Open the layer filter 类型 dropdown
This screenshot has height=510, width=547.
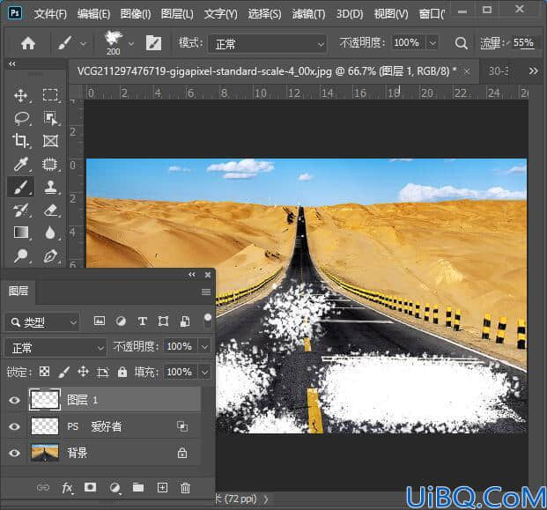(42, 322)
